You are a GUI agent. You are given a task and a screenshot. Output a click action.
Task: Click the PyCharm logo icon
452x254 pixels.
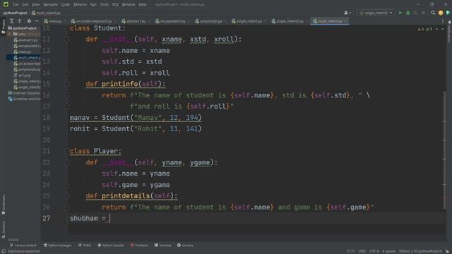(x=6, y=4)
